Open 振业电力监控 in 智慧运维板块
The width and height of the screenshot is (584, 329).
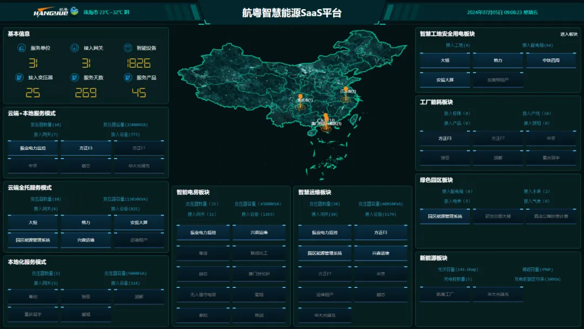tap(325, 233)
